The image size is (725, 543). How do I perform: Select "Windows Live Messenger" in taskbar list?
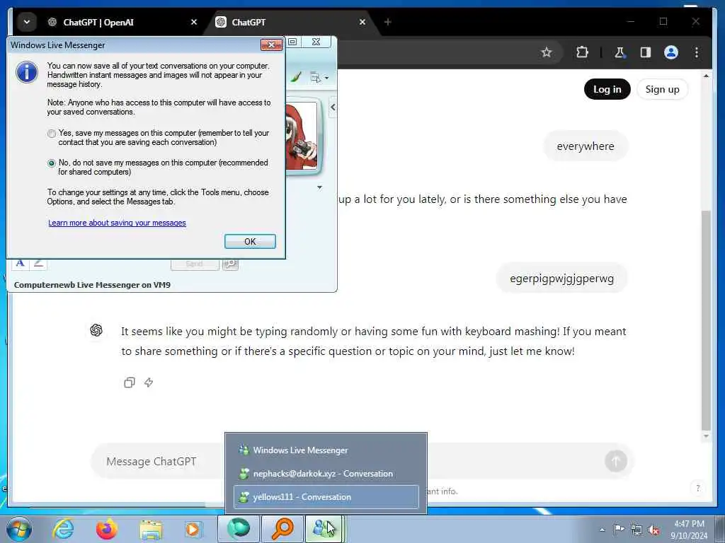(x=326, y=450)
